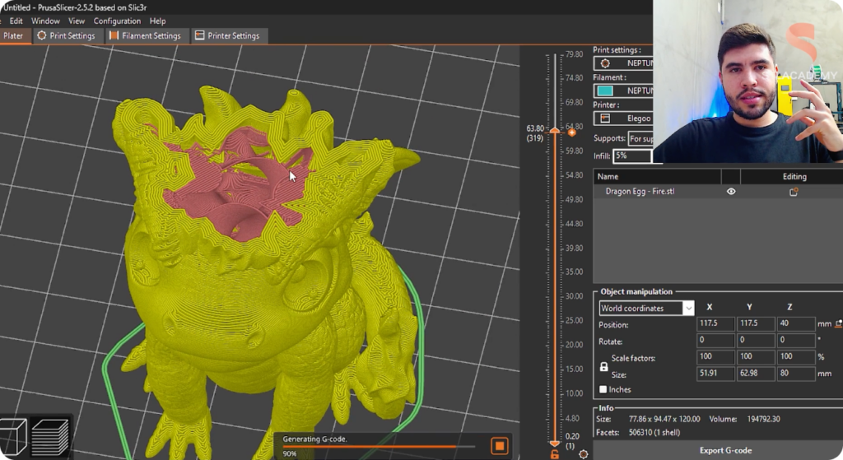This screenshot has width=843, height=460.
Task: Click the Scale factors Y field
Action: pos(756,357)
